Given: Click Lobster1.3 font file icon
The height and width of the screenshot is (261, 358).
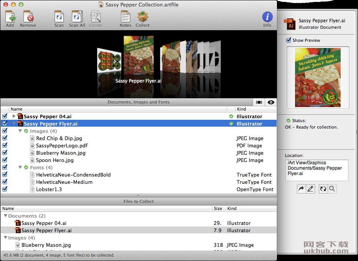Looking at the screenshot, I should coord(32,189).
